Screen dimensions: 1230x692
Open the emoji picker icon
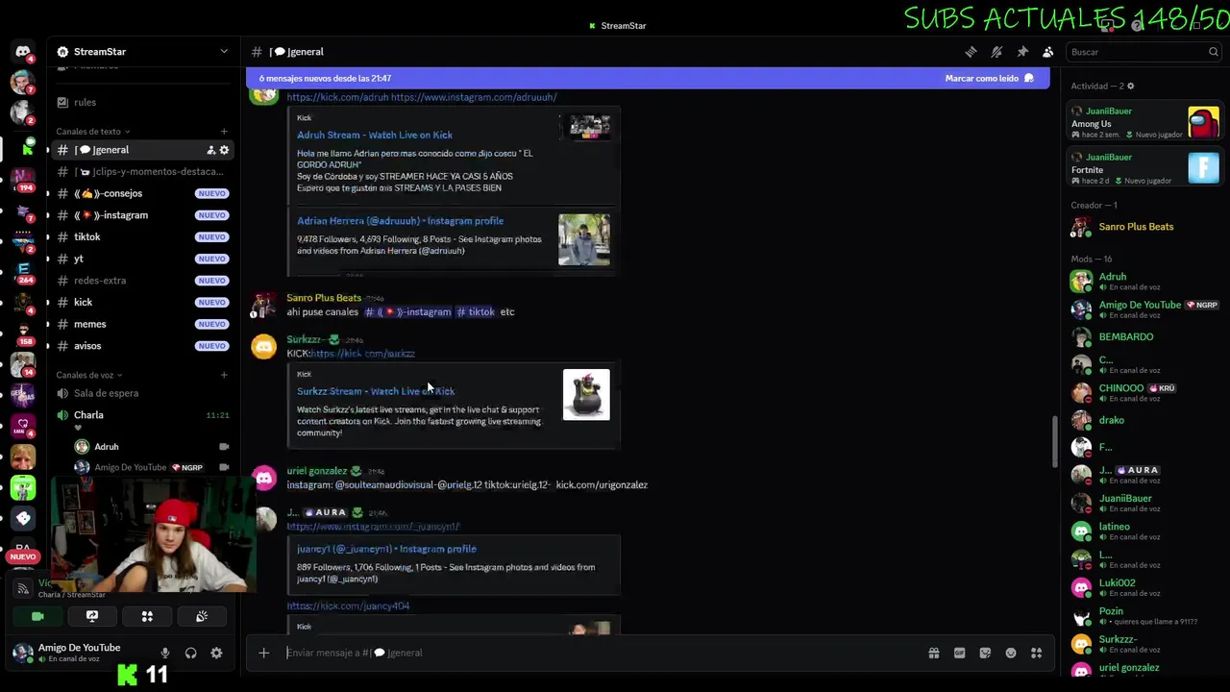[x=1011, y=653]
